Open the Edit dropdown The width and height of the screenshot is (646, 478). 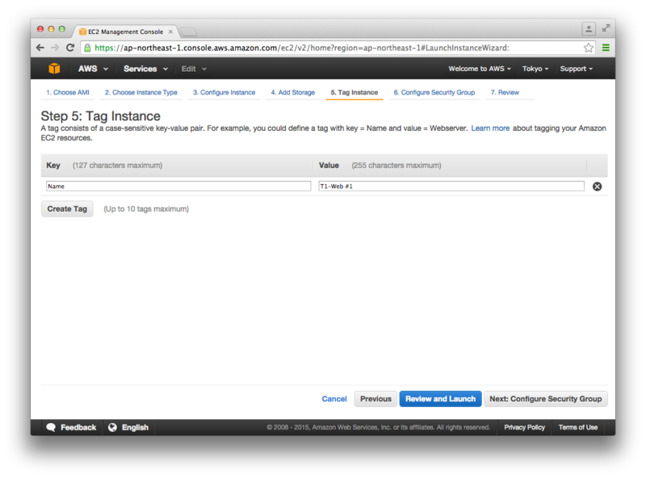pyautogui.click(x=194, y=69)
